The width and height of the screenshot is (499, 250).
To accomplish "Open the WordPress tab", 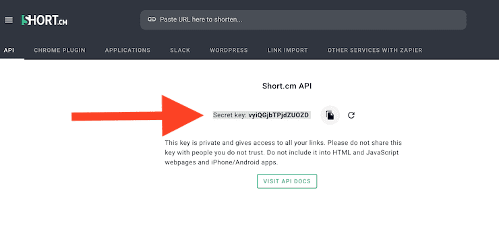I will point(229,51).
